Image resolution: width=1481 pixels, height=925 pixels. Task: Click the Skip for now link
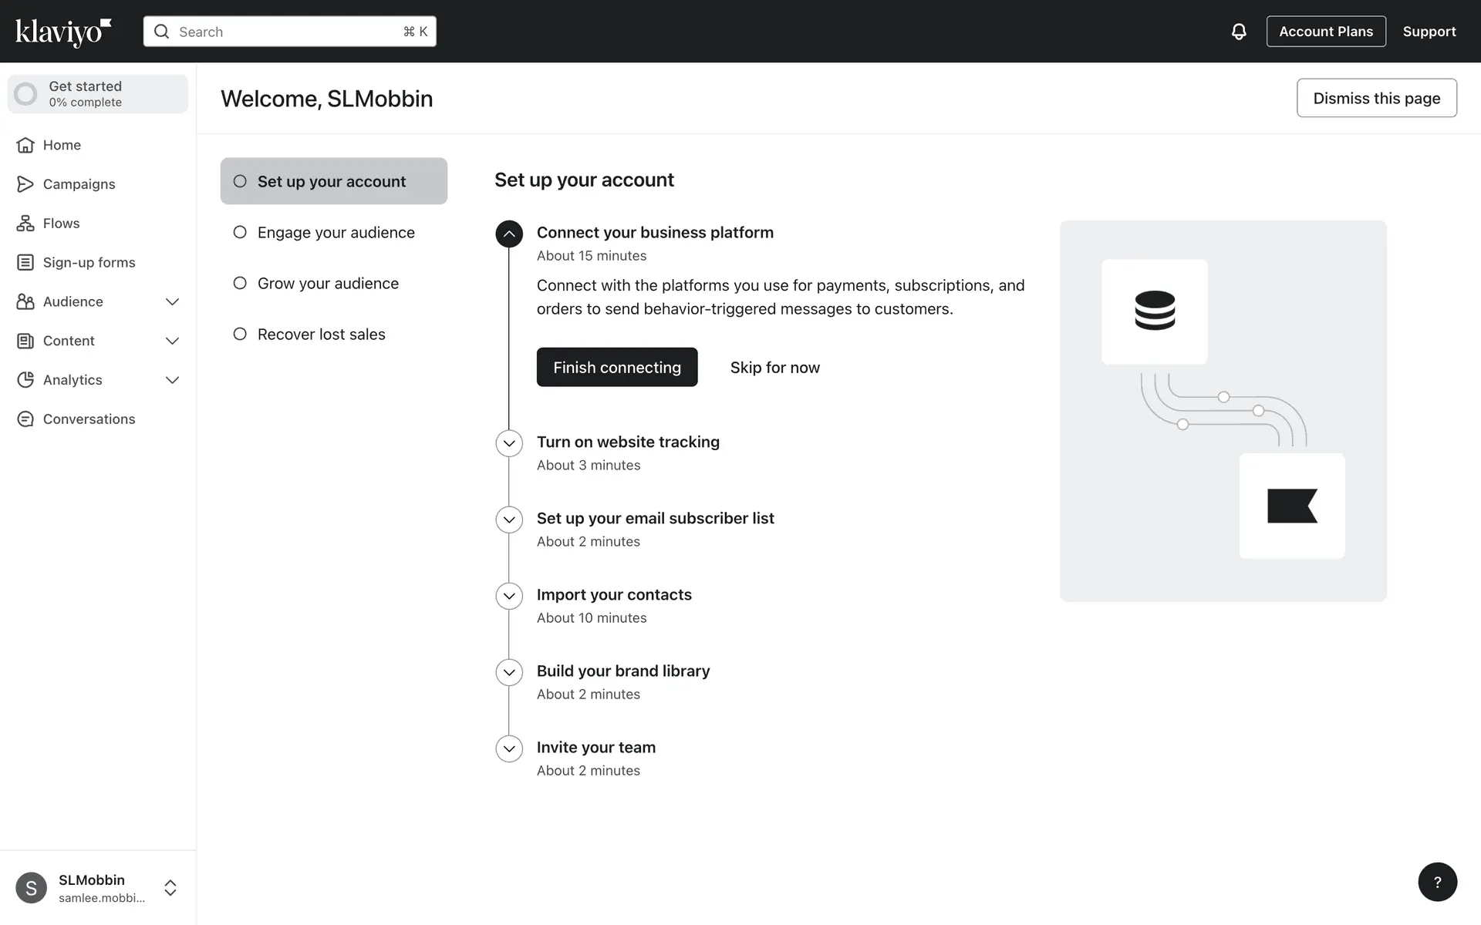click(774, 368)
